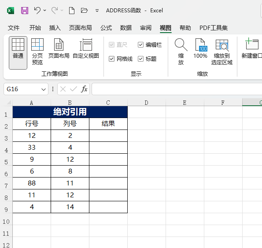Open Customize Quick Access Toolbar dropdown
Viewport: 262px width, 248px height.
tap(97, 11)
